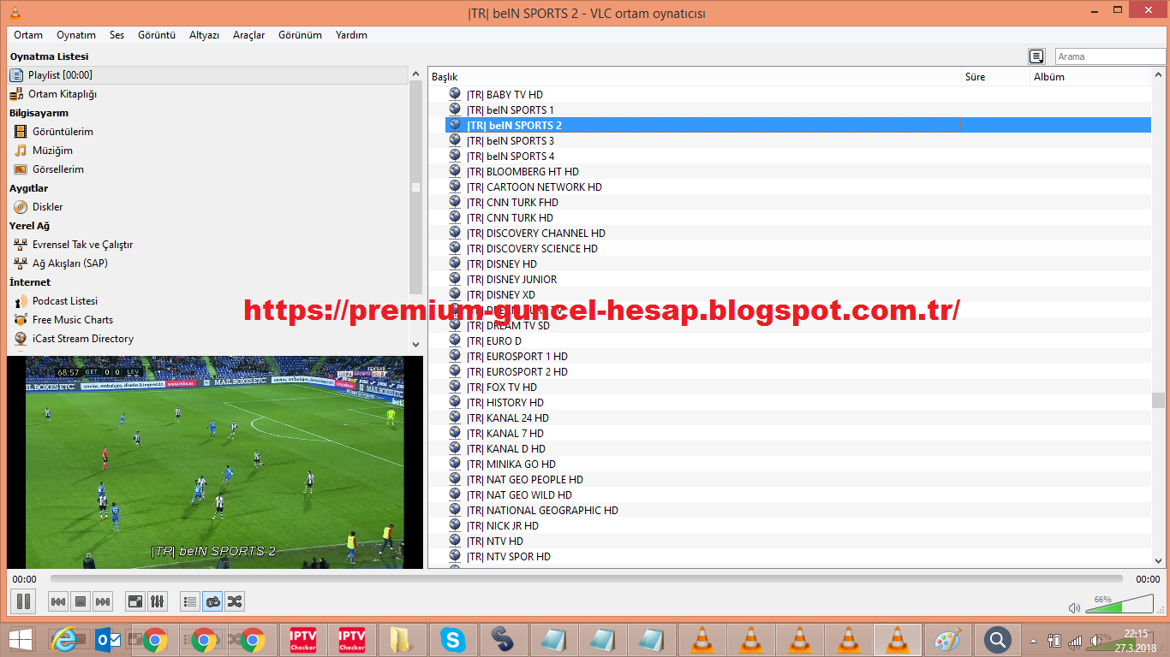Change playlist view mode icon

(1036, 56)
